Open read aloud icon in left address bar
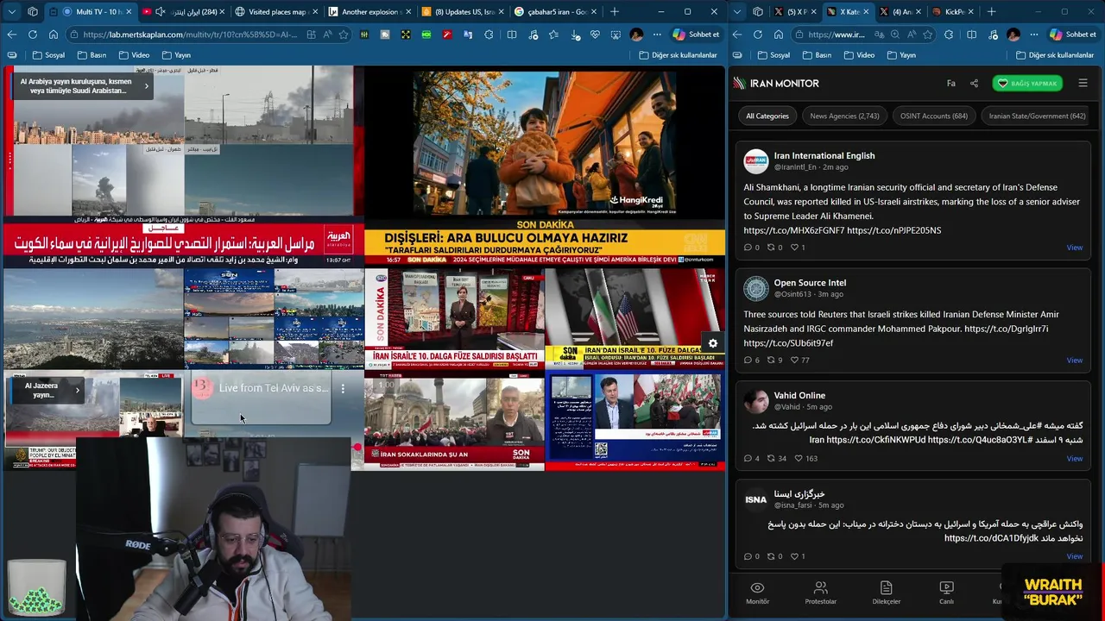 tap(327, 34)
